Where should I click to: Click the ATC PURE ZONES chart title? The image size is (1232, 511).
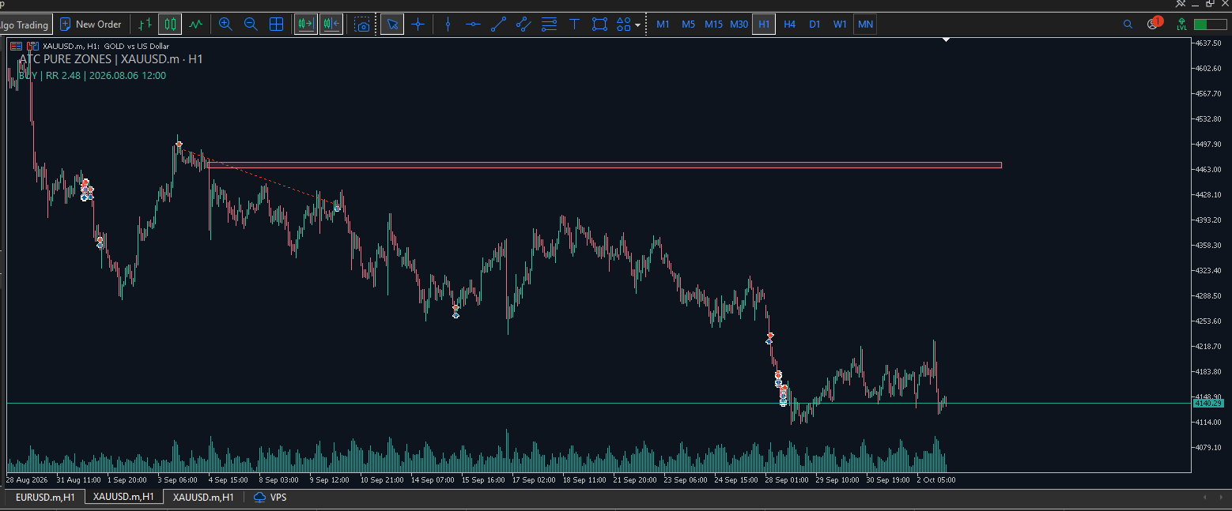(111, 59)
